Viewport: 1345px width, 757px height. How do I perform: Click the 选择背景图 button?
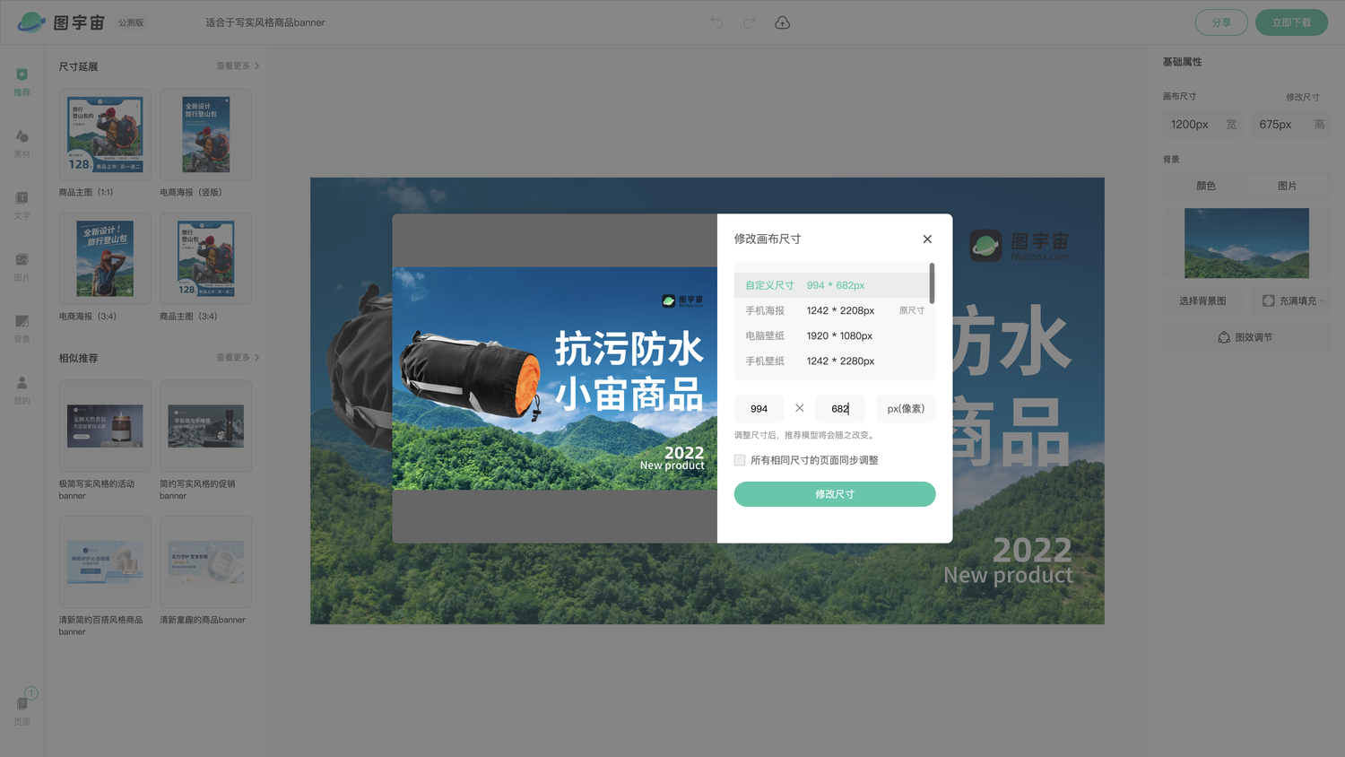coord(1202,300)
